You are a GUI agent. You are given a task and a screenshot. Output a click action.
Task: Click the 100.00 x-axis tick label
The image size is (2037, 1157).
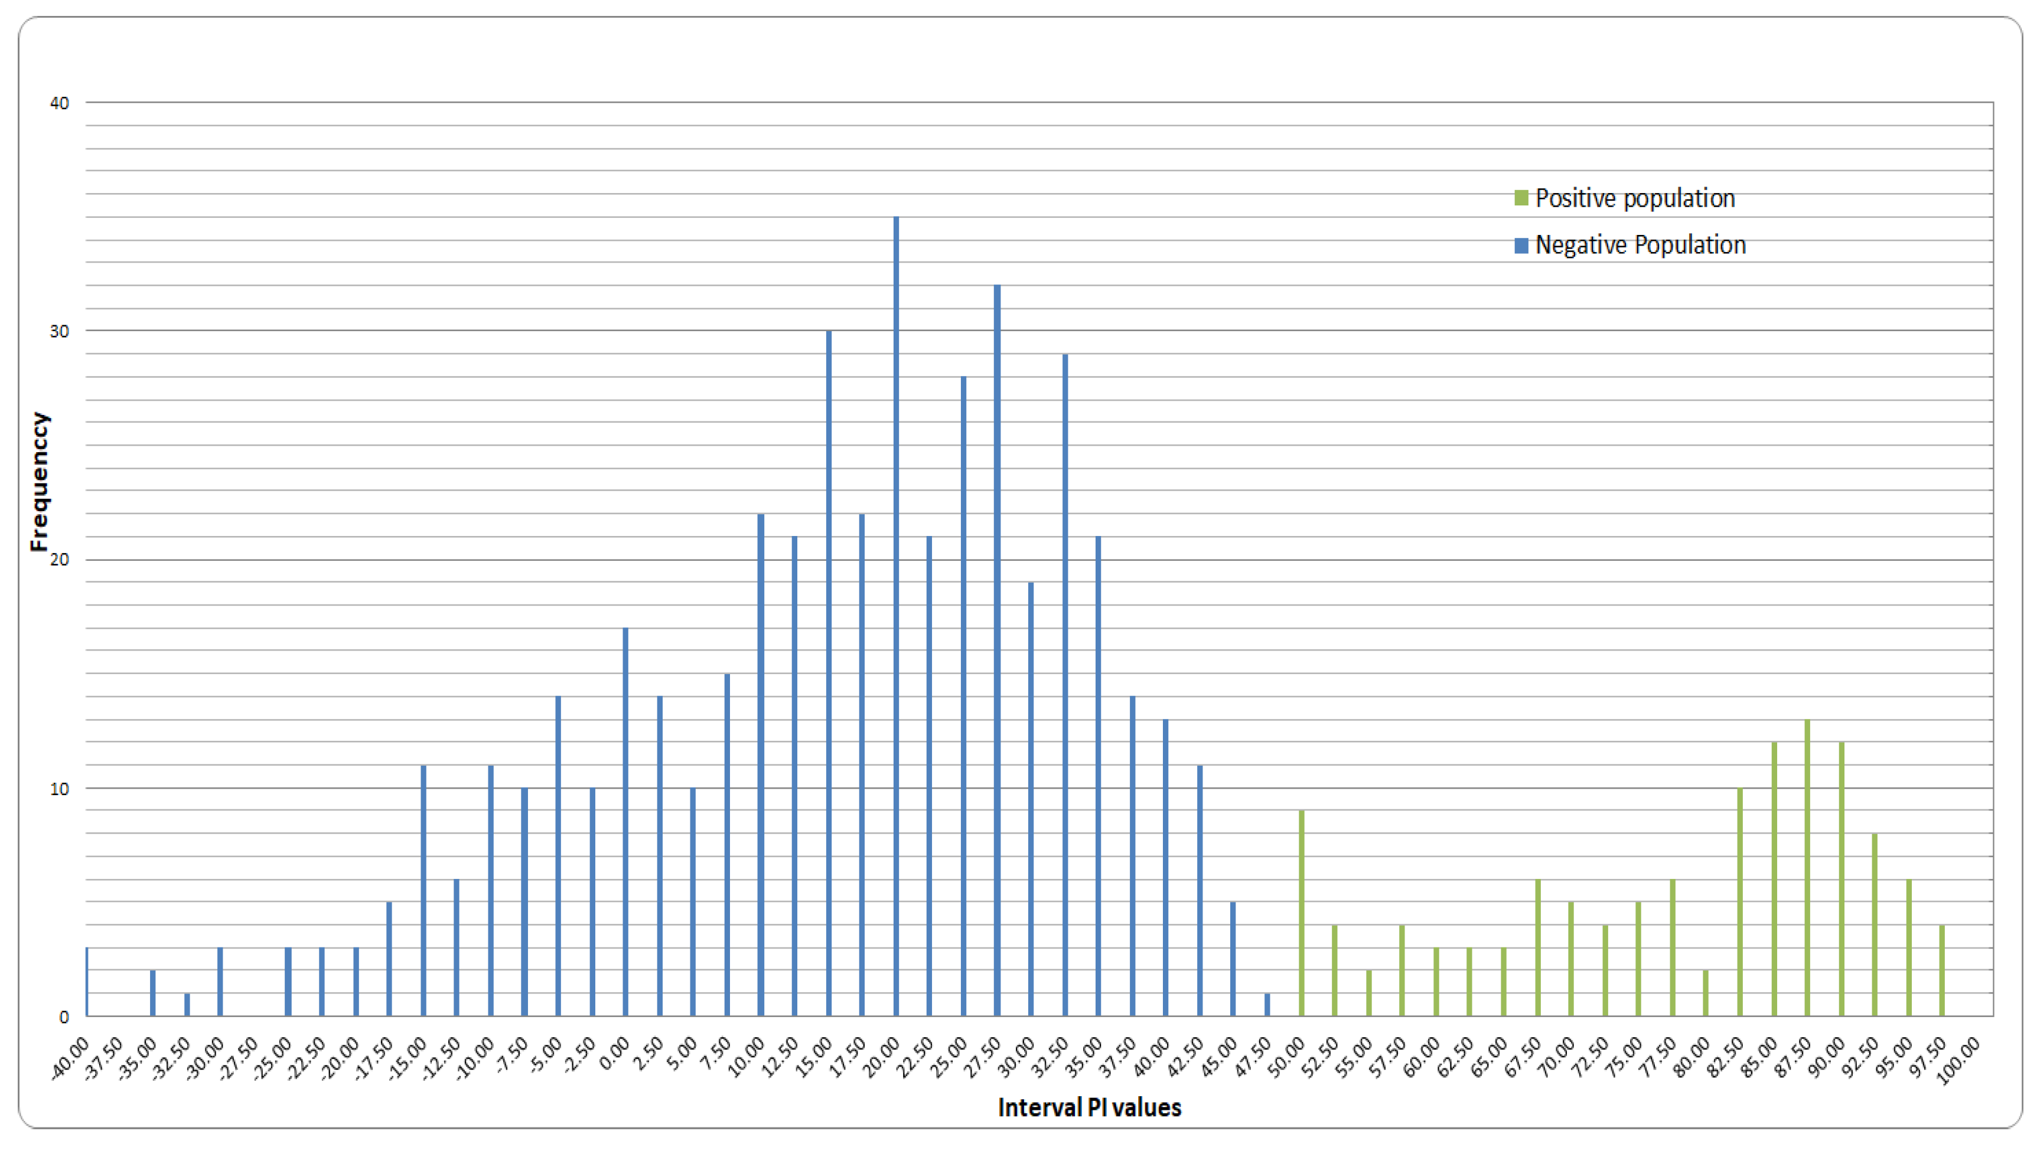pos(1960,1060)
